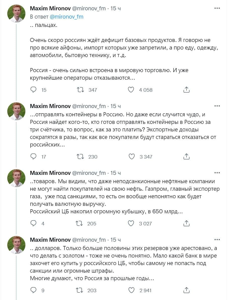Open more menu on the Газпром tweet

[x=217, y=173]
